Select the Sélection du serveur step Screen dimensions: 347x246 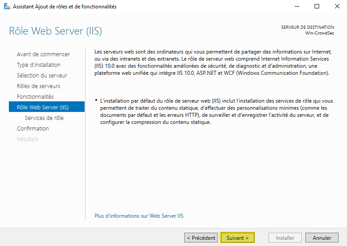click(42, 75)
